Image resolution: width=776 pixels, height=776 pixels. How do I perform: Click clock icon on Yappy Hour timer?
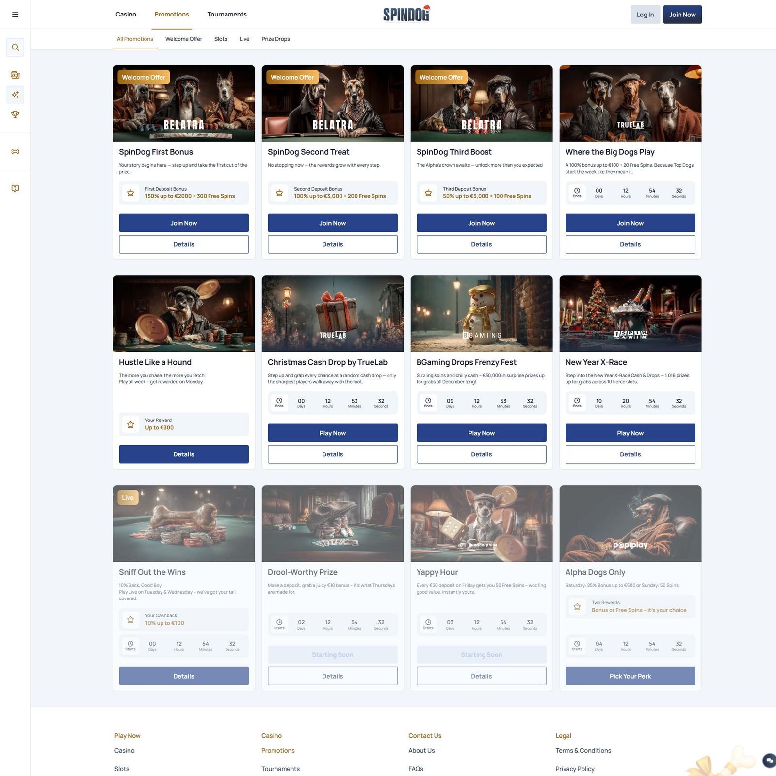(428, 622)
